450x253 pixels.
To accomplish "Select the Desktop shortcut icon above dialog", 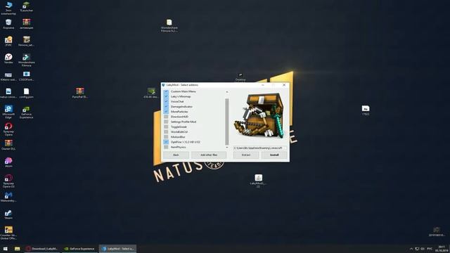I will tap(240, 77).
